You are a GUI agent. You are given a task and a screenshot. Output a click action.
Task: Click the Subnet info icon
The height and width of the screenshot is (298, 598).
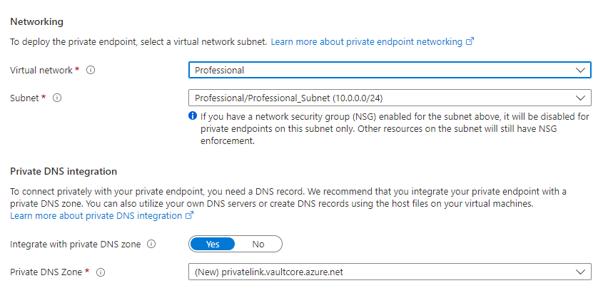point(57,98)
